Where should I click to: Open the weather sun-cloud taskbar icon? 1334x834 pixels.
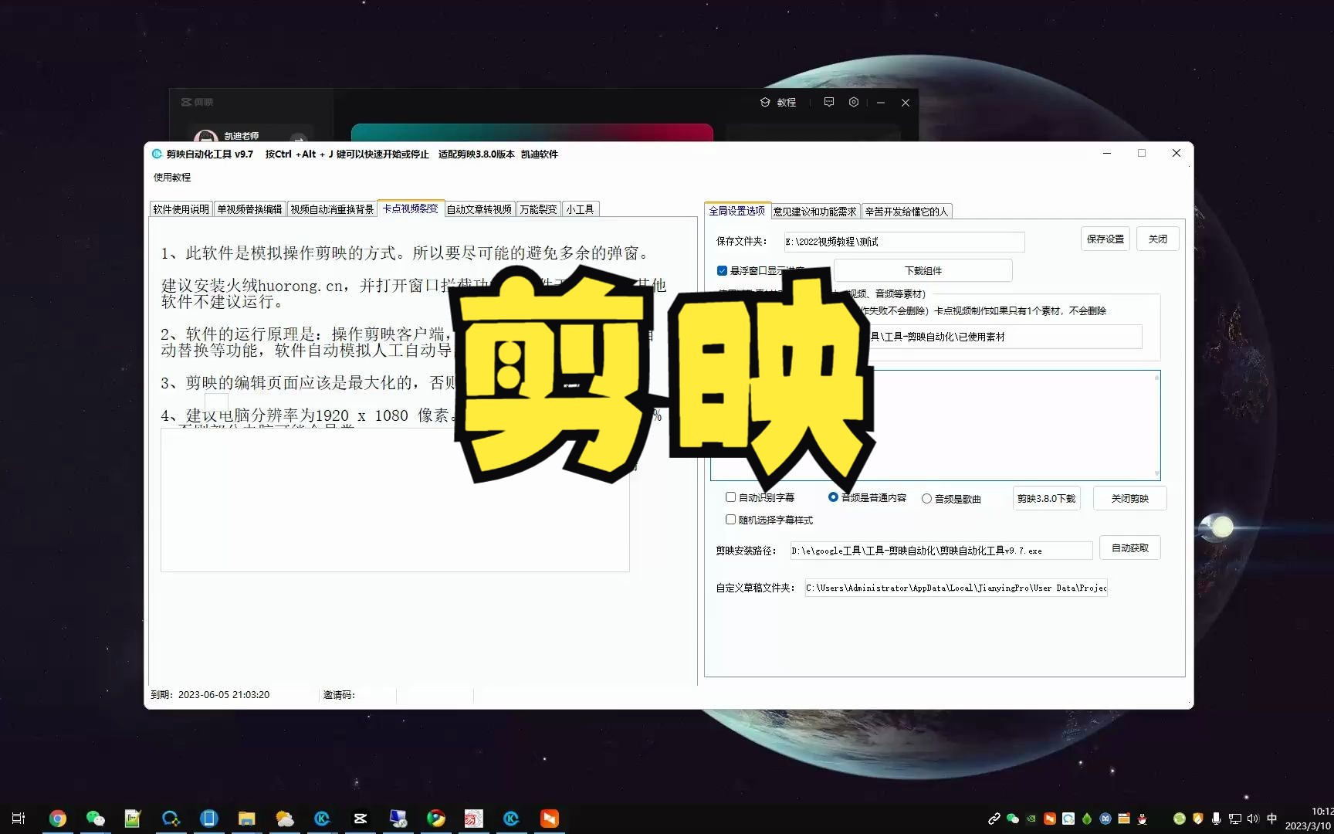(x=284, y=819)
